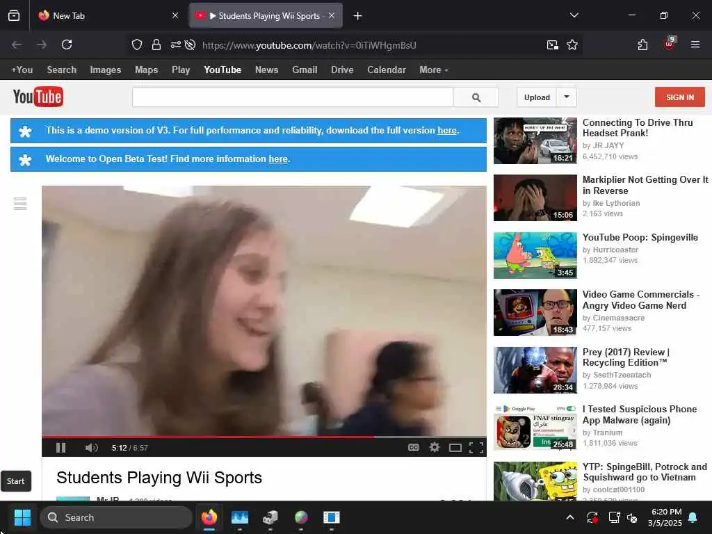This screenshot has height=534, width=712.
Task: Bookmark this page with the star
Action: click(x=572, y=44)
